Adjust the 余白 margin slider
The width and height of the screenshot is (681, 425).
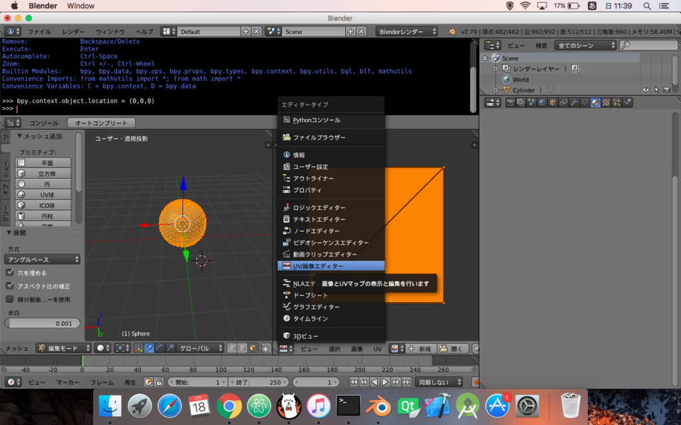click(x=42, y=323)
